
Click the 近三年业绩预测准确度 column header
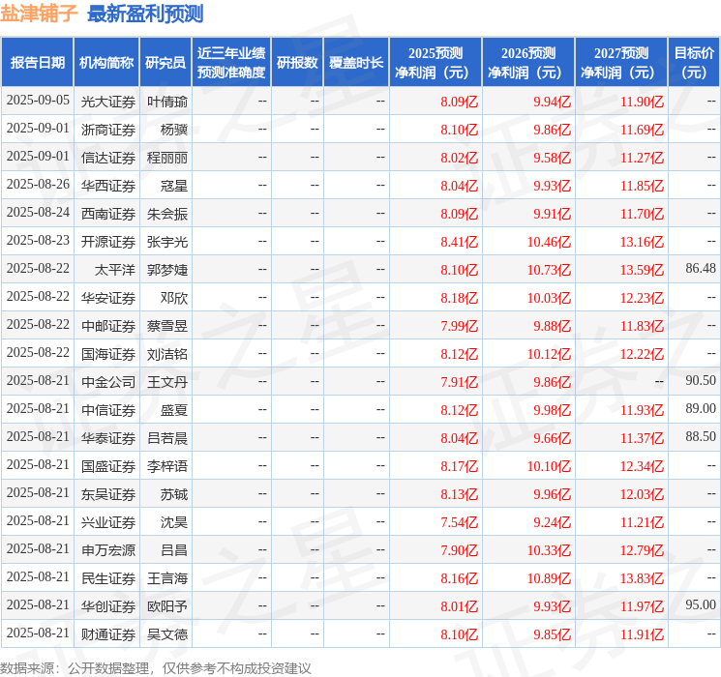point(231,63)
